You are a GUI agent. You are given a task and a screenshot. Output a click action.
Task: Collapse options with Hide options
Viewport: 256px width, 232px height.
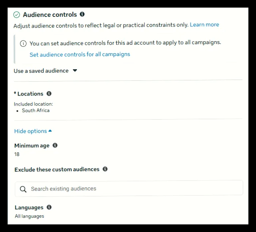(33, 131)
